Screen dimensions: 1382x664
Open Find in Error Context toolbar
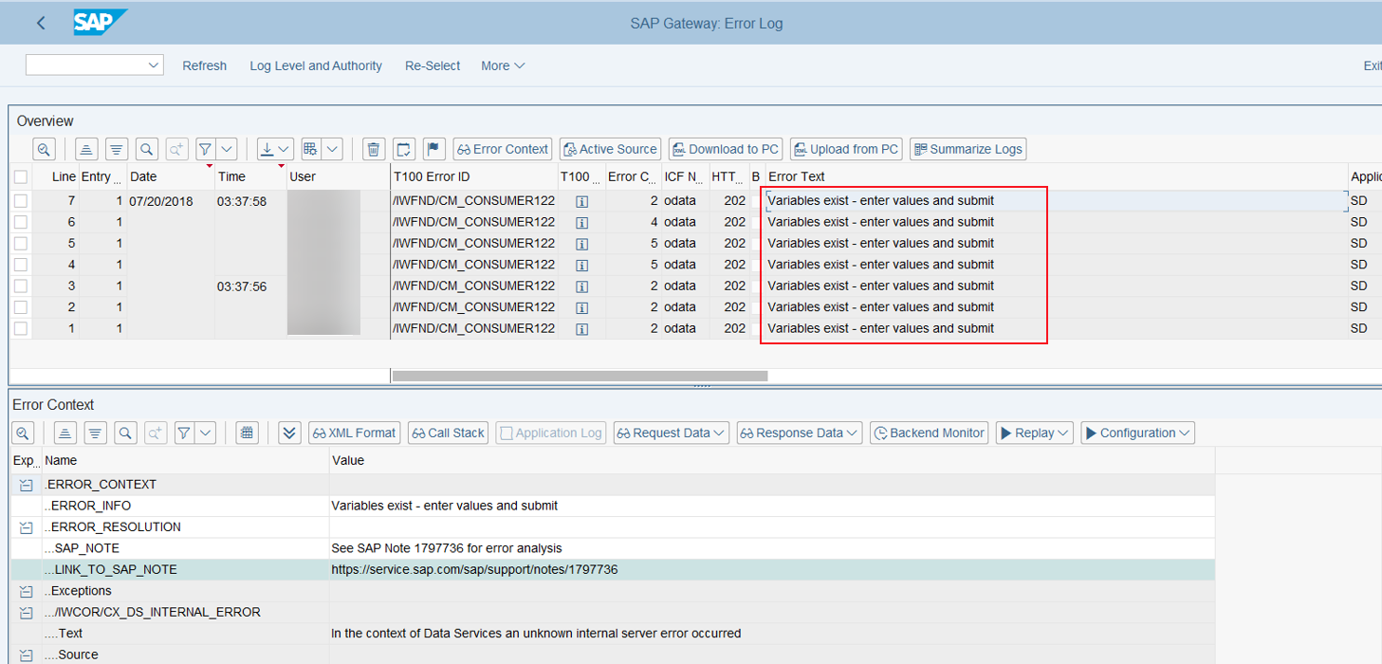pyautogui.click(x=125, y=433)
